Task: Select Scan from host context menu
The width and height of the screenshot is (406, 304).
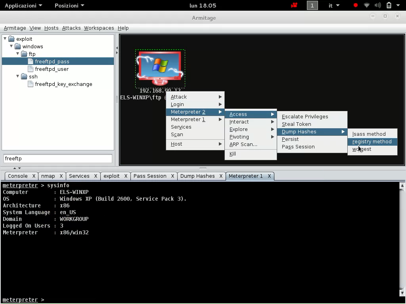Action: pyautogui.click(x=195, y=135)
